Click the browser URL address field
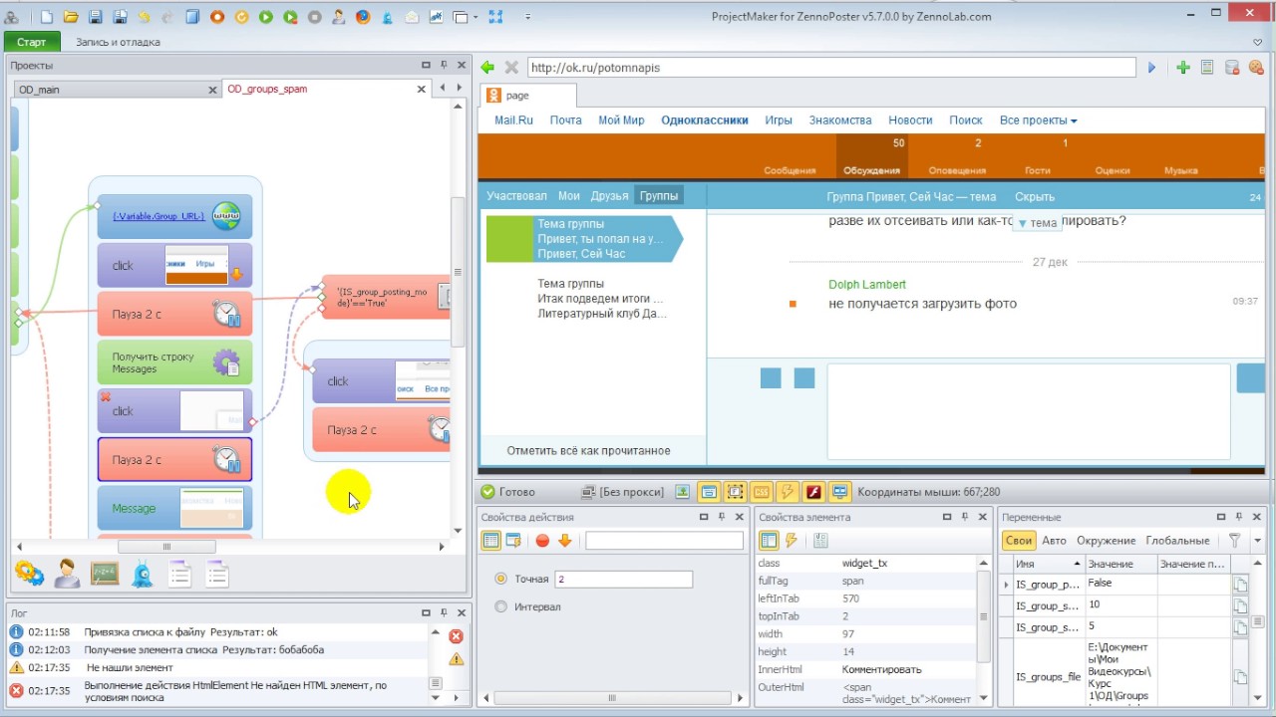This screenshot has width=1276, height=717. [x=831, y=68]
